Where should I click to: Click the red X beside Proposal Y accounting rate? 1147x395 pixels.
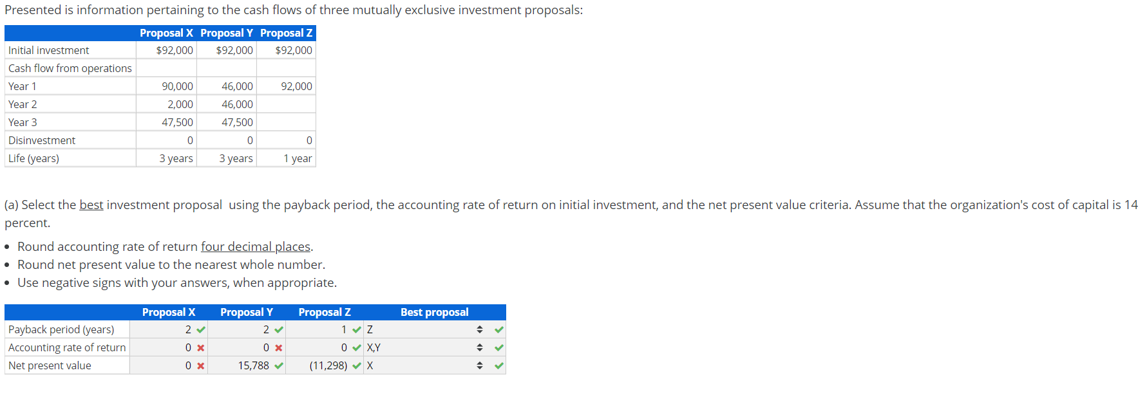coord(280,347)
